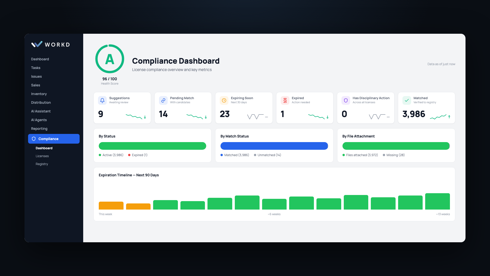Click the timeline bar above ~6 weeks

click(274, 204)
